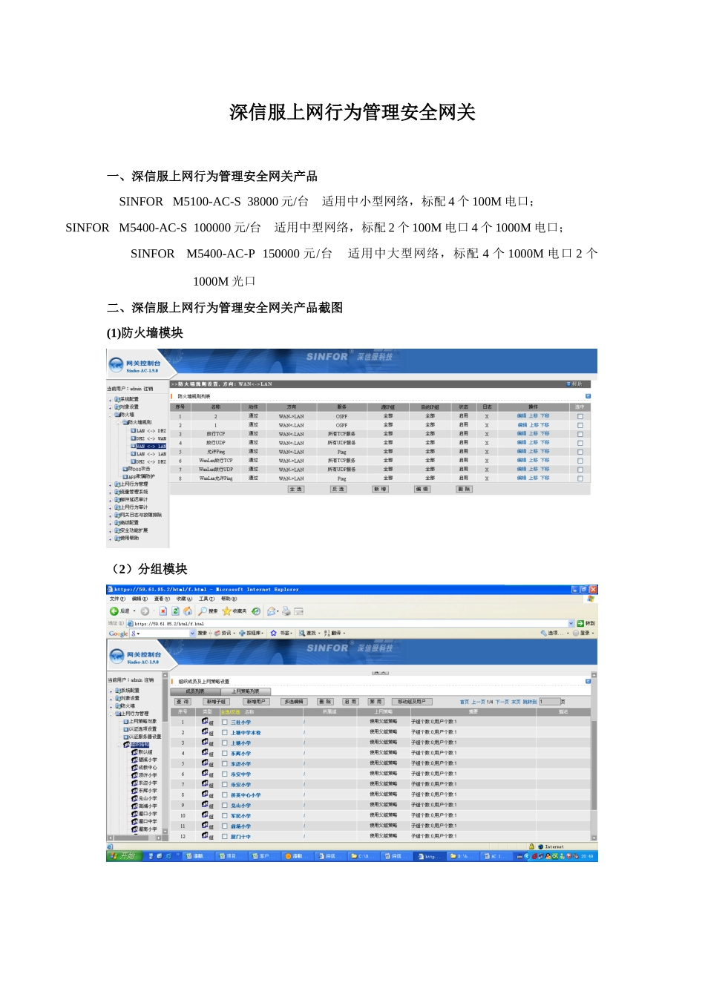Viewport: 705px width, 997px height.
Task: Click the IE Home icon
Action: click(x=188, y=611)
